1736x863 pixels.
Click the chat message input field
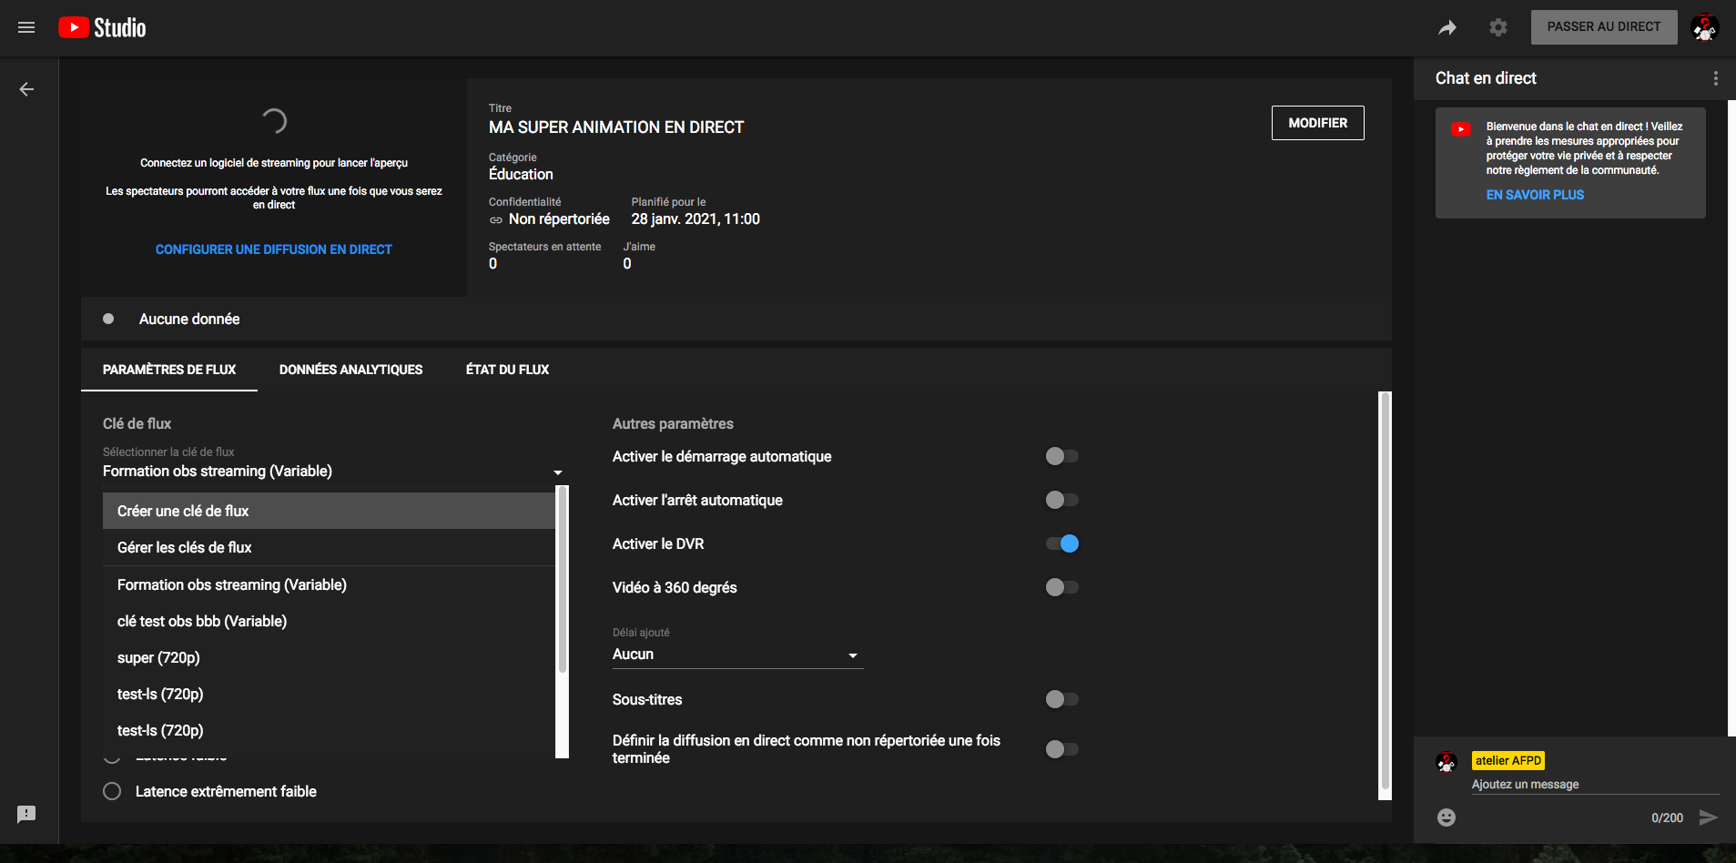point(1593,784)
